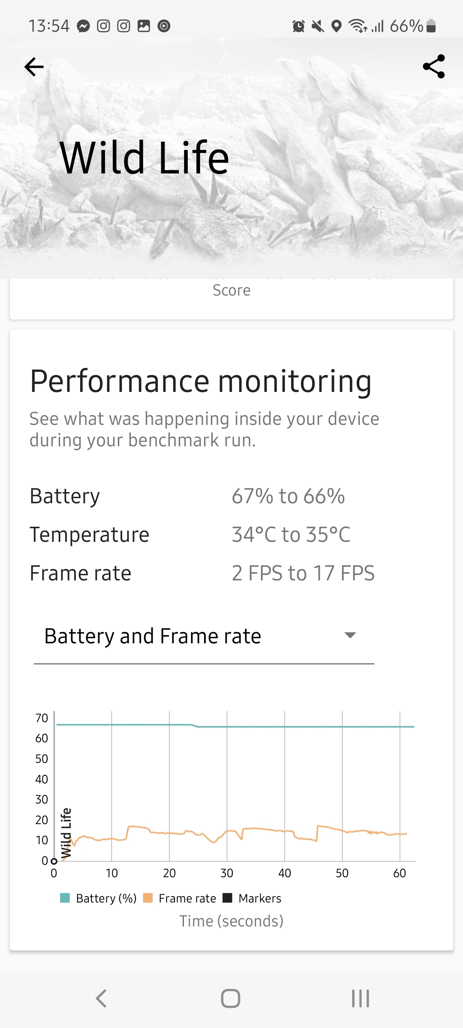Tap the Wild Life marker on chart

tap(66, 833)
